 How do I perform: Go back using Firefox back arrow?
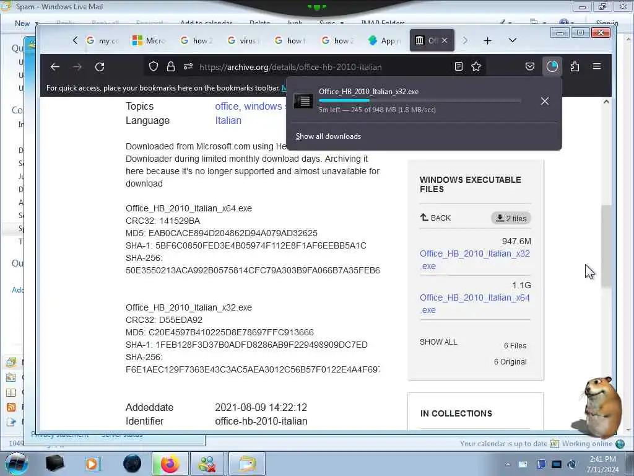tap(55, 67)
